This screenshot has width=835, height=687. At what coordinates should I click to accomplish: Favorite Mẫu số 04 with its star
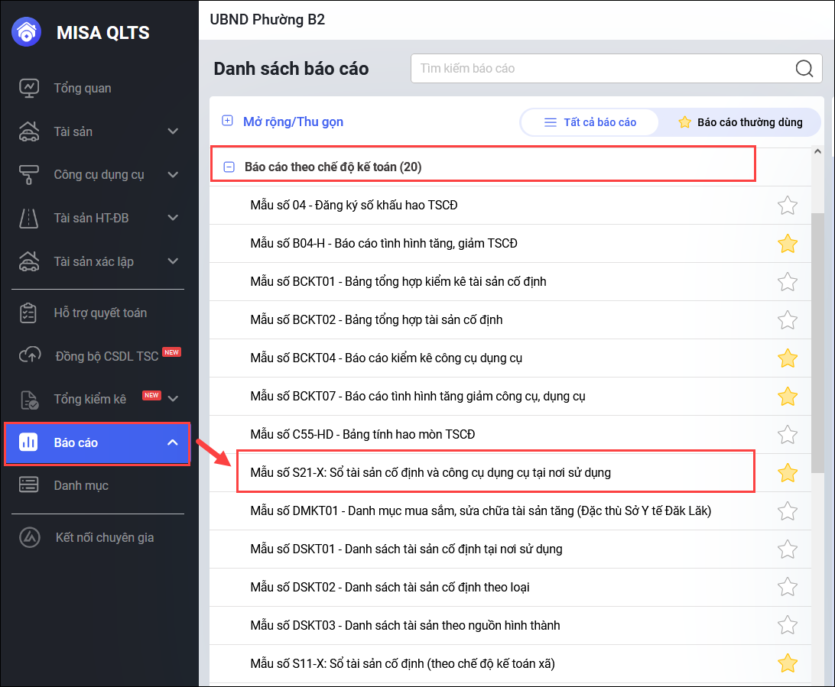(788, 206)
